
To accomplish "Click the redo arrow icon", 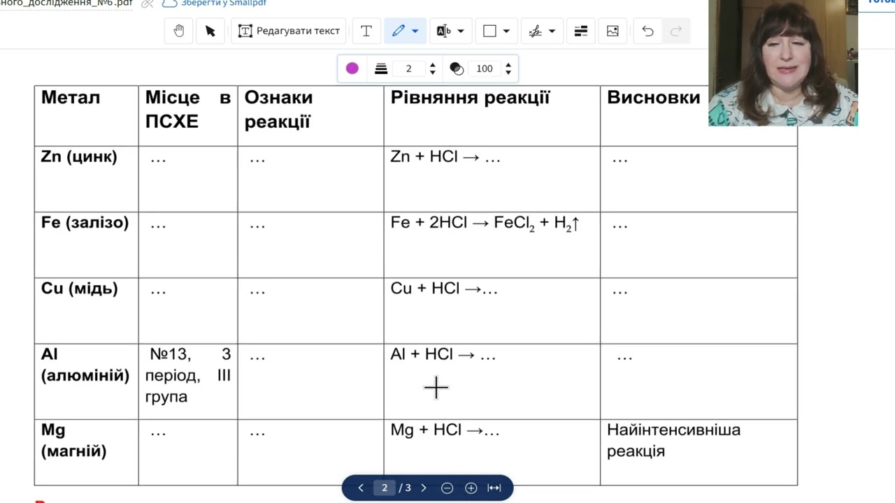I will [x=675, y=31].
